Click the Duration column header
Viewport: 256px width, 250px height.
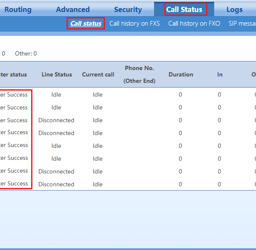pyautogui.click(x=180, y=74)
